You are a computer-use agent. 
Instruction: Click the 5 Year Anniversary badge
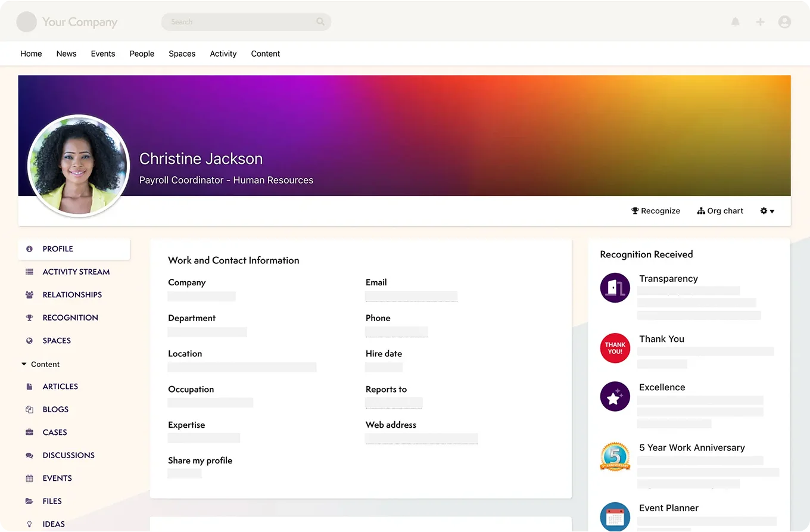click(615, 457)
